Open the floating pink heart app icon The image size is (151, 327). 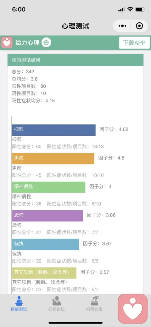coord(133,309)
